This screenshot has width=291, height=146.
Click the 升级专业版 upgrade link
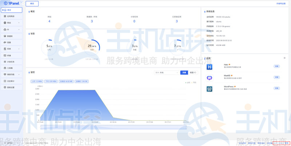(281, 4)
